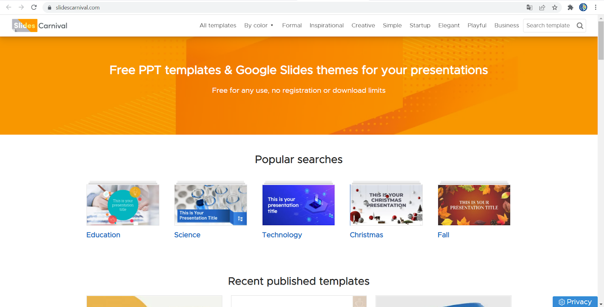
Task: Open the Fall link
Action: click(443, 235)
